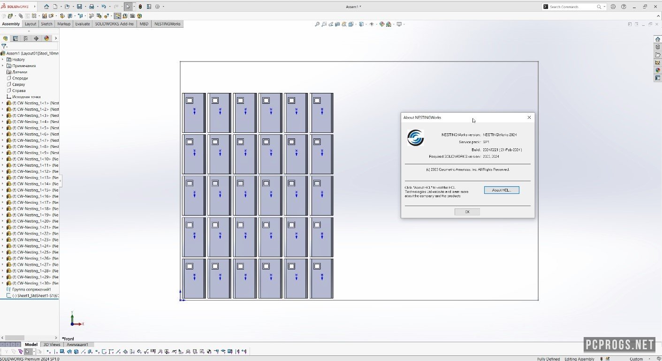Switch to the Evaluate tab
662x361 pixels.
point(82,24)
